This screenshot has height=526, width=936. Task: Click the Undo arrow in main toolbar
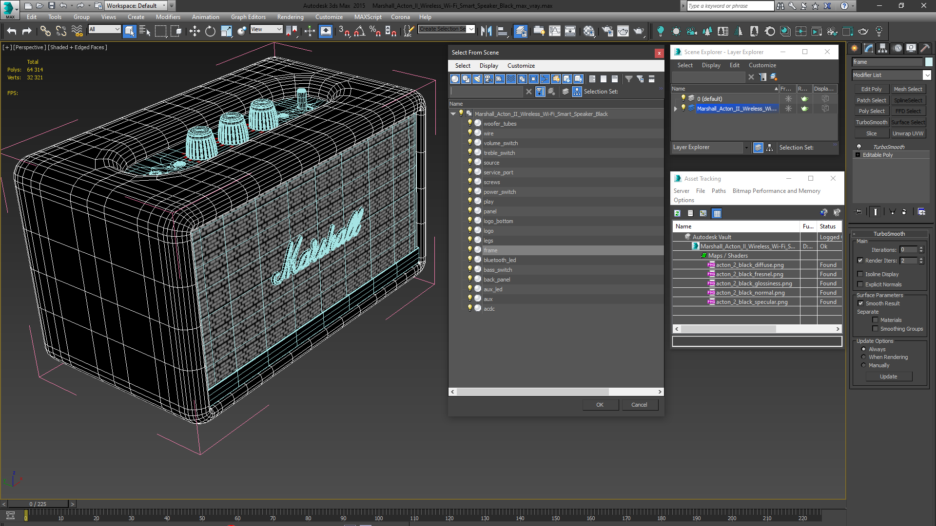pyautogui.click(x=12, y=31)
